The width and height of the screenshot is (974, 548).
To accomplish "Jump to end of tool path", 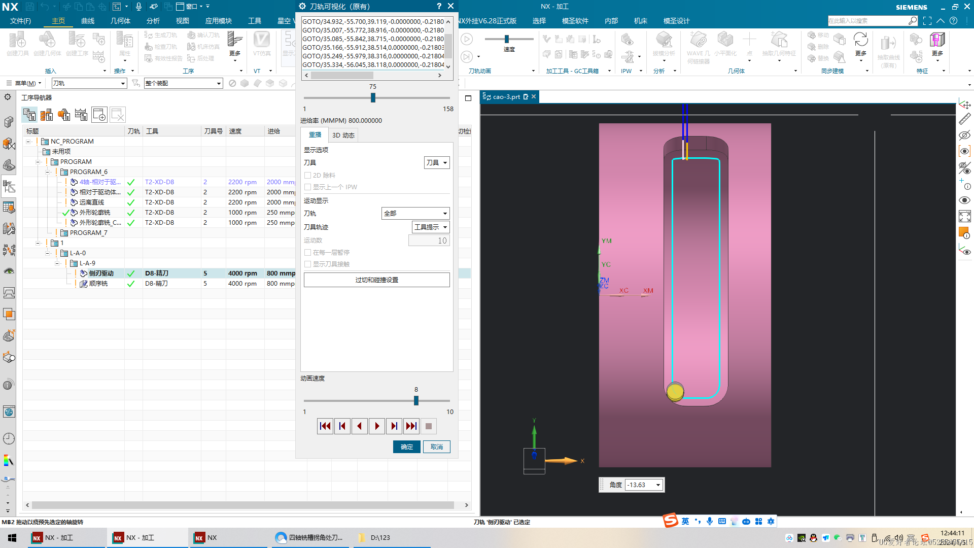I will point(411,426).
